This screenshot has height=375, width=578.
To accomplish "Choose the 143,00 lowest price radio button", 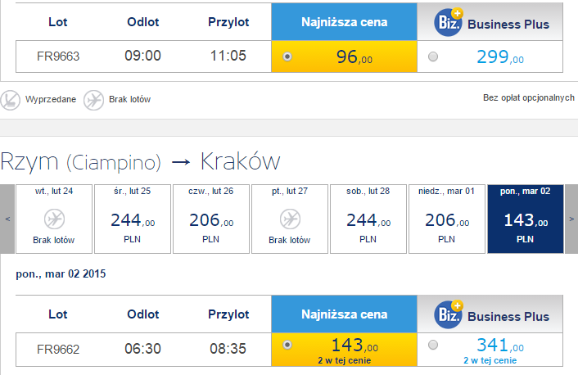I will point(287,345).
